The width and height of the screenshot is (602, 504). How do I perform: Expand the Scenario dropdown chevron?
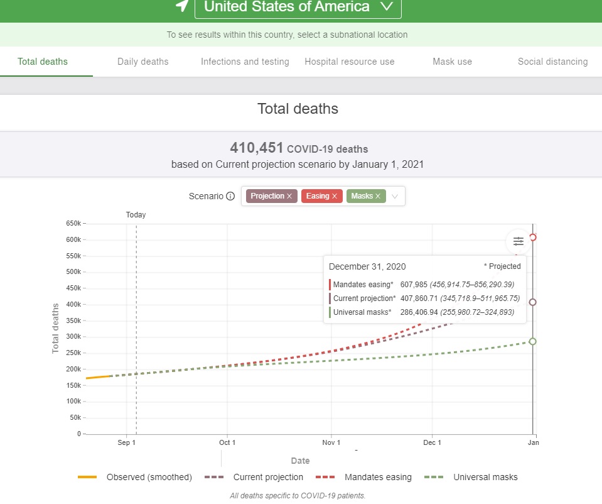(395, 196)
